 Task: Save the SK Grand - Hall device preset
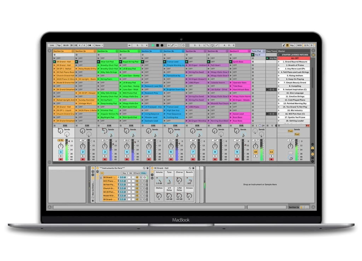click(193, 168)
